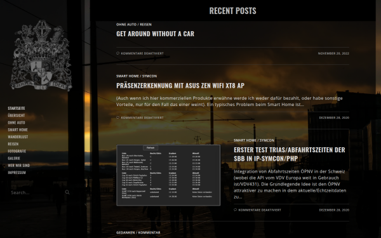
Task: Open the Galerie menu entry
Action: click(x=14, y=158)
